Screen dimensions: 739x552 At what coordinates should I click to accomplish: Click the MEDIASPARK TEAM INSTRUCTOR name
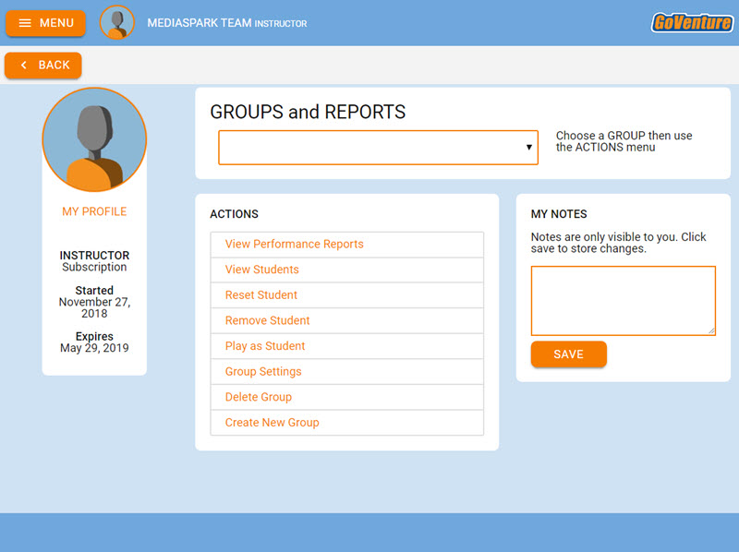click(226, 23)
